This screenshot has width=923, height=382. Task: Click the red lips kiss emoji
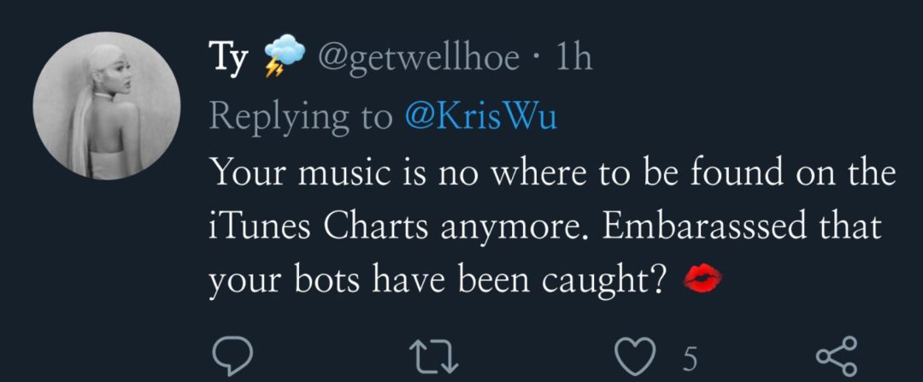pyautogui.click(x=703, y=277)
